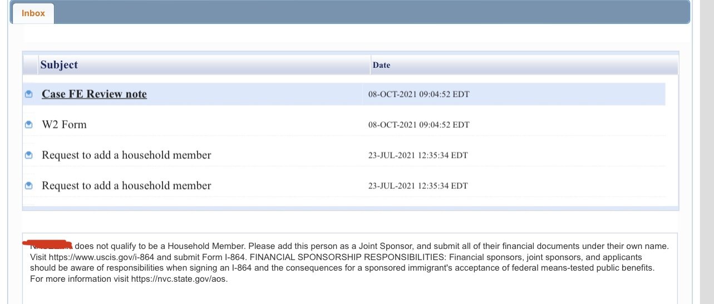714x304 pixels.
Task: Click the vertical scrollbar on the right edge
Action: pyautogui.click(x=707, y=152)
